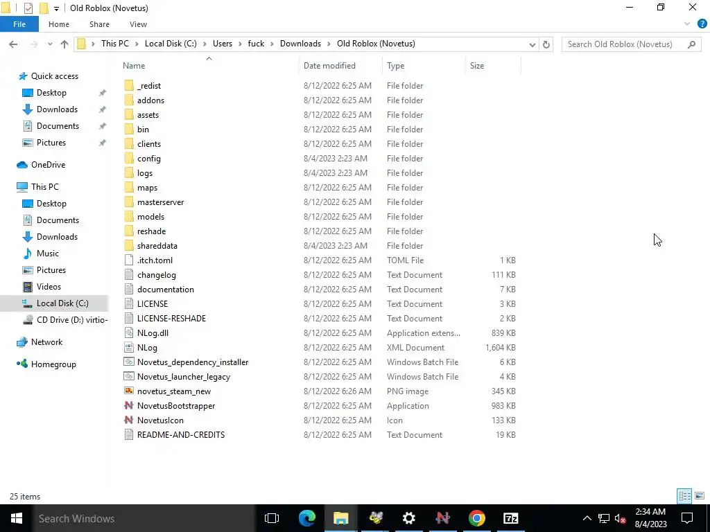Select the LICENSE-RESHADE file name

[172, 319]
